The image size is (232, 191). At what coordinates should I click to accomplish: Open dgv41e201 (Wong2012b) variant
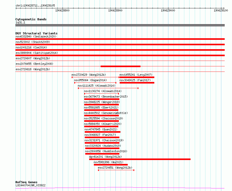coord(105,157)
